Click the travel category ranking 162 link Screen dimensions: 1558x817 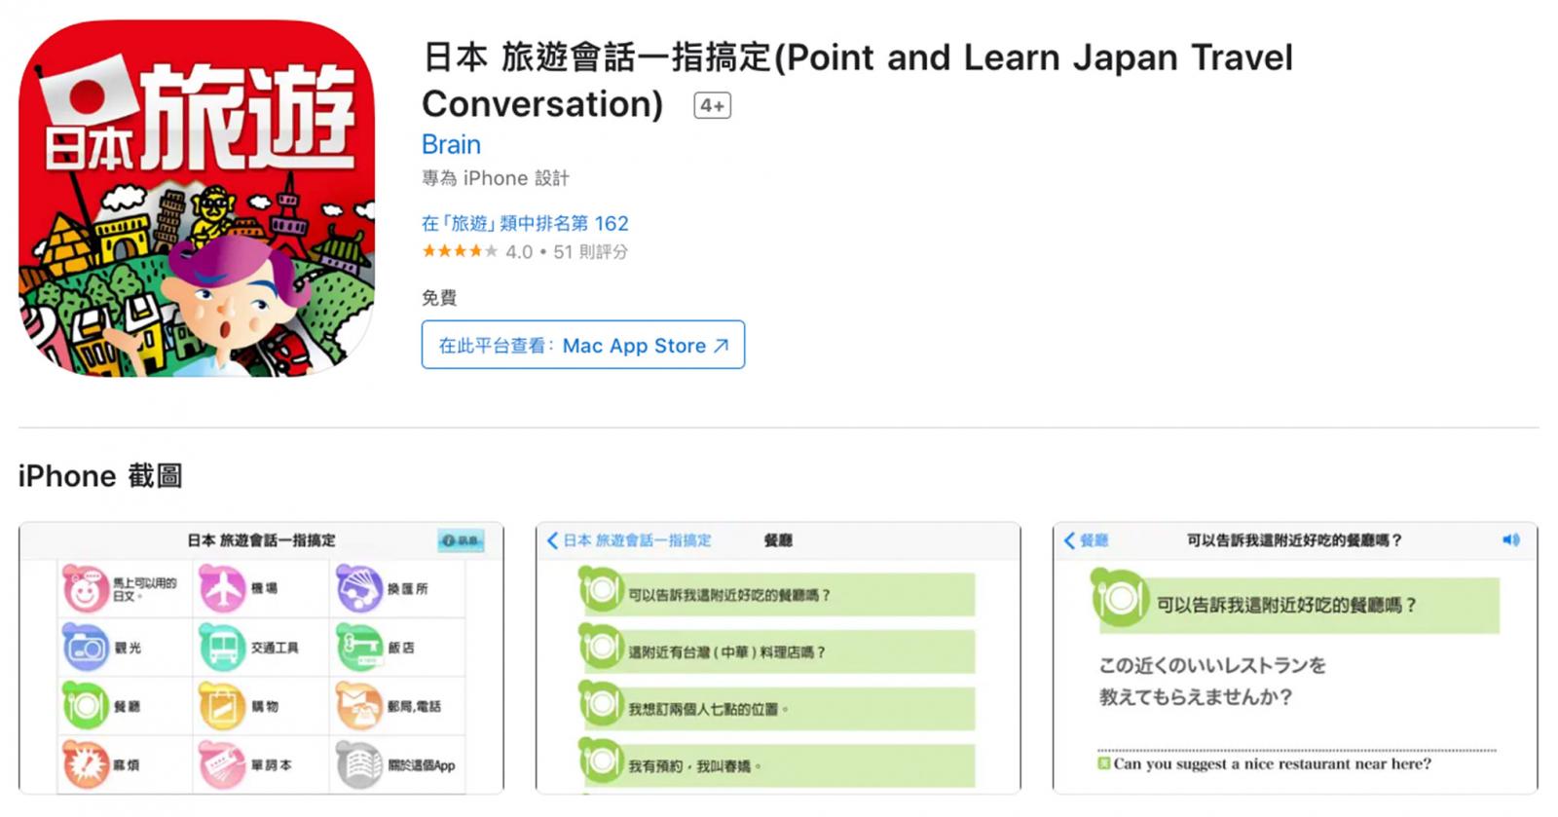point(525,223)
